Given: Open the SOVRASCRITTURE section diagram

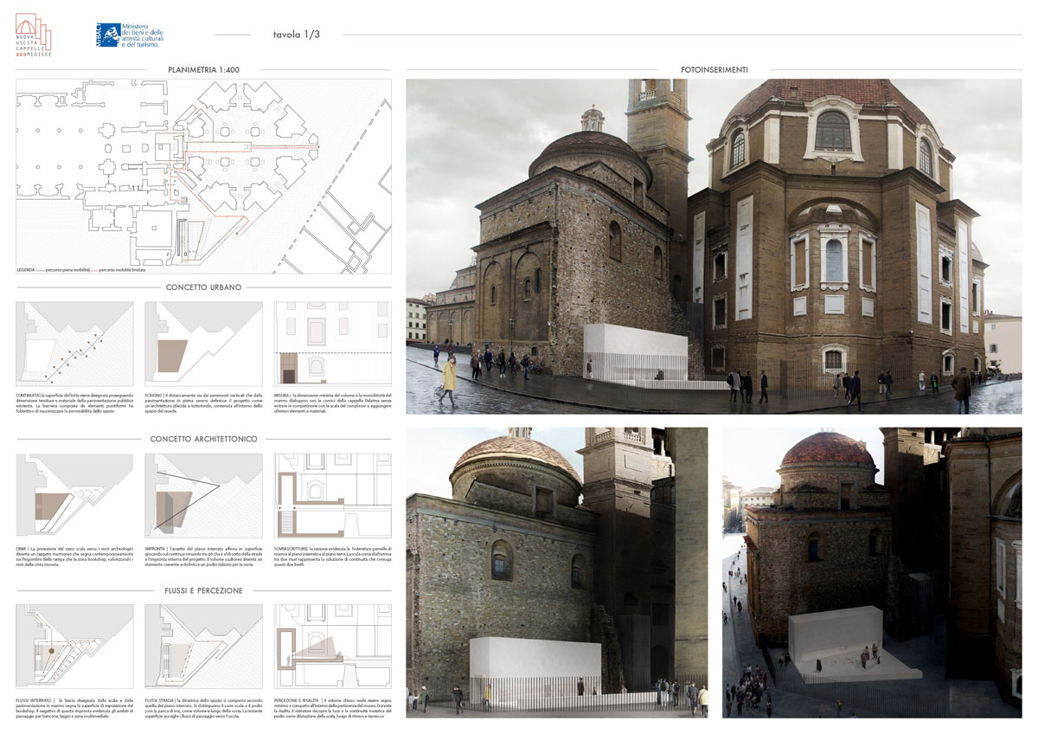Looking at the screenshot, I should click(332, 495).
